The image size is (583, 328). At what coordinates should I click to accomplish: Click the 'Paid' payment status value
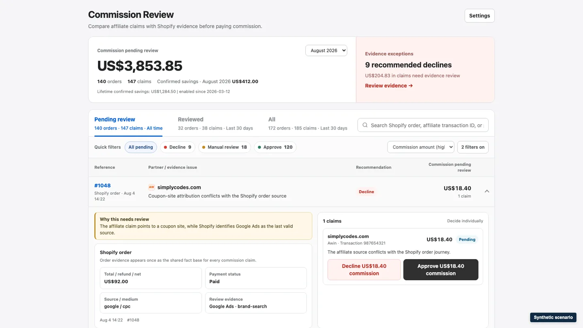215,281
